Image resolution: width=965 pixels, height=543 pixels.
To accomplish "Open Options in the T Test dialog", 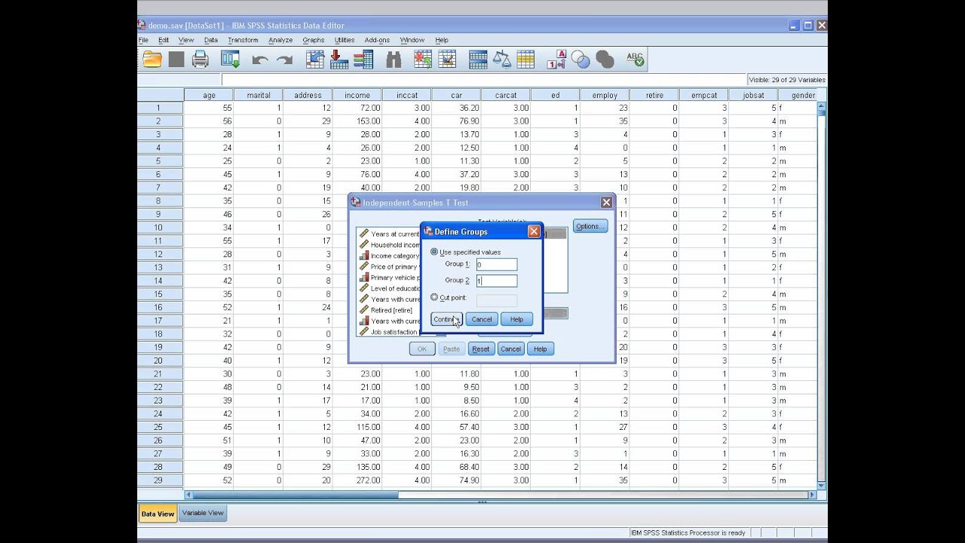I will [590, 226].
